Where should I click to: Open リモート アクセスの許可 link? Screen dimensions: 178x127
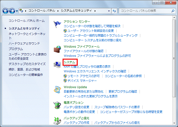tap(84, 76)
